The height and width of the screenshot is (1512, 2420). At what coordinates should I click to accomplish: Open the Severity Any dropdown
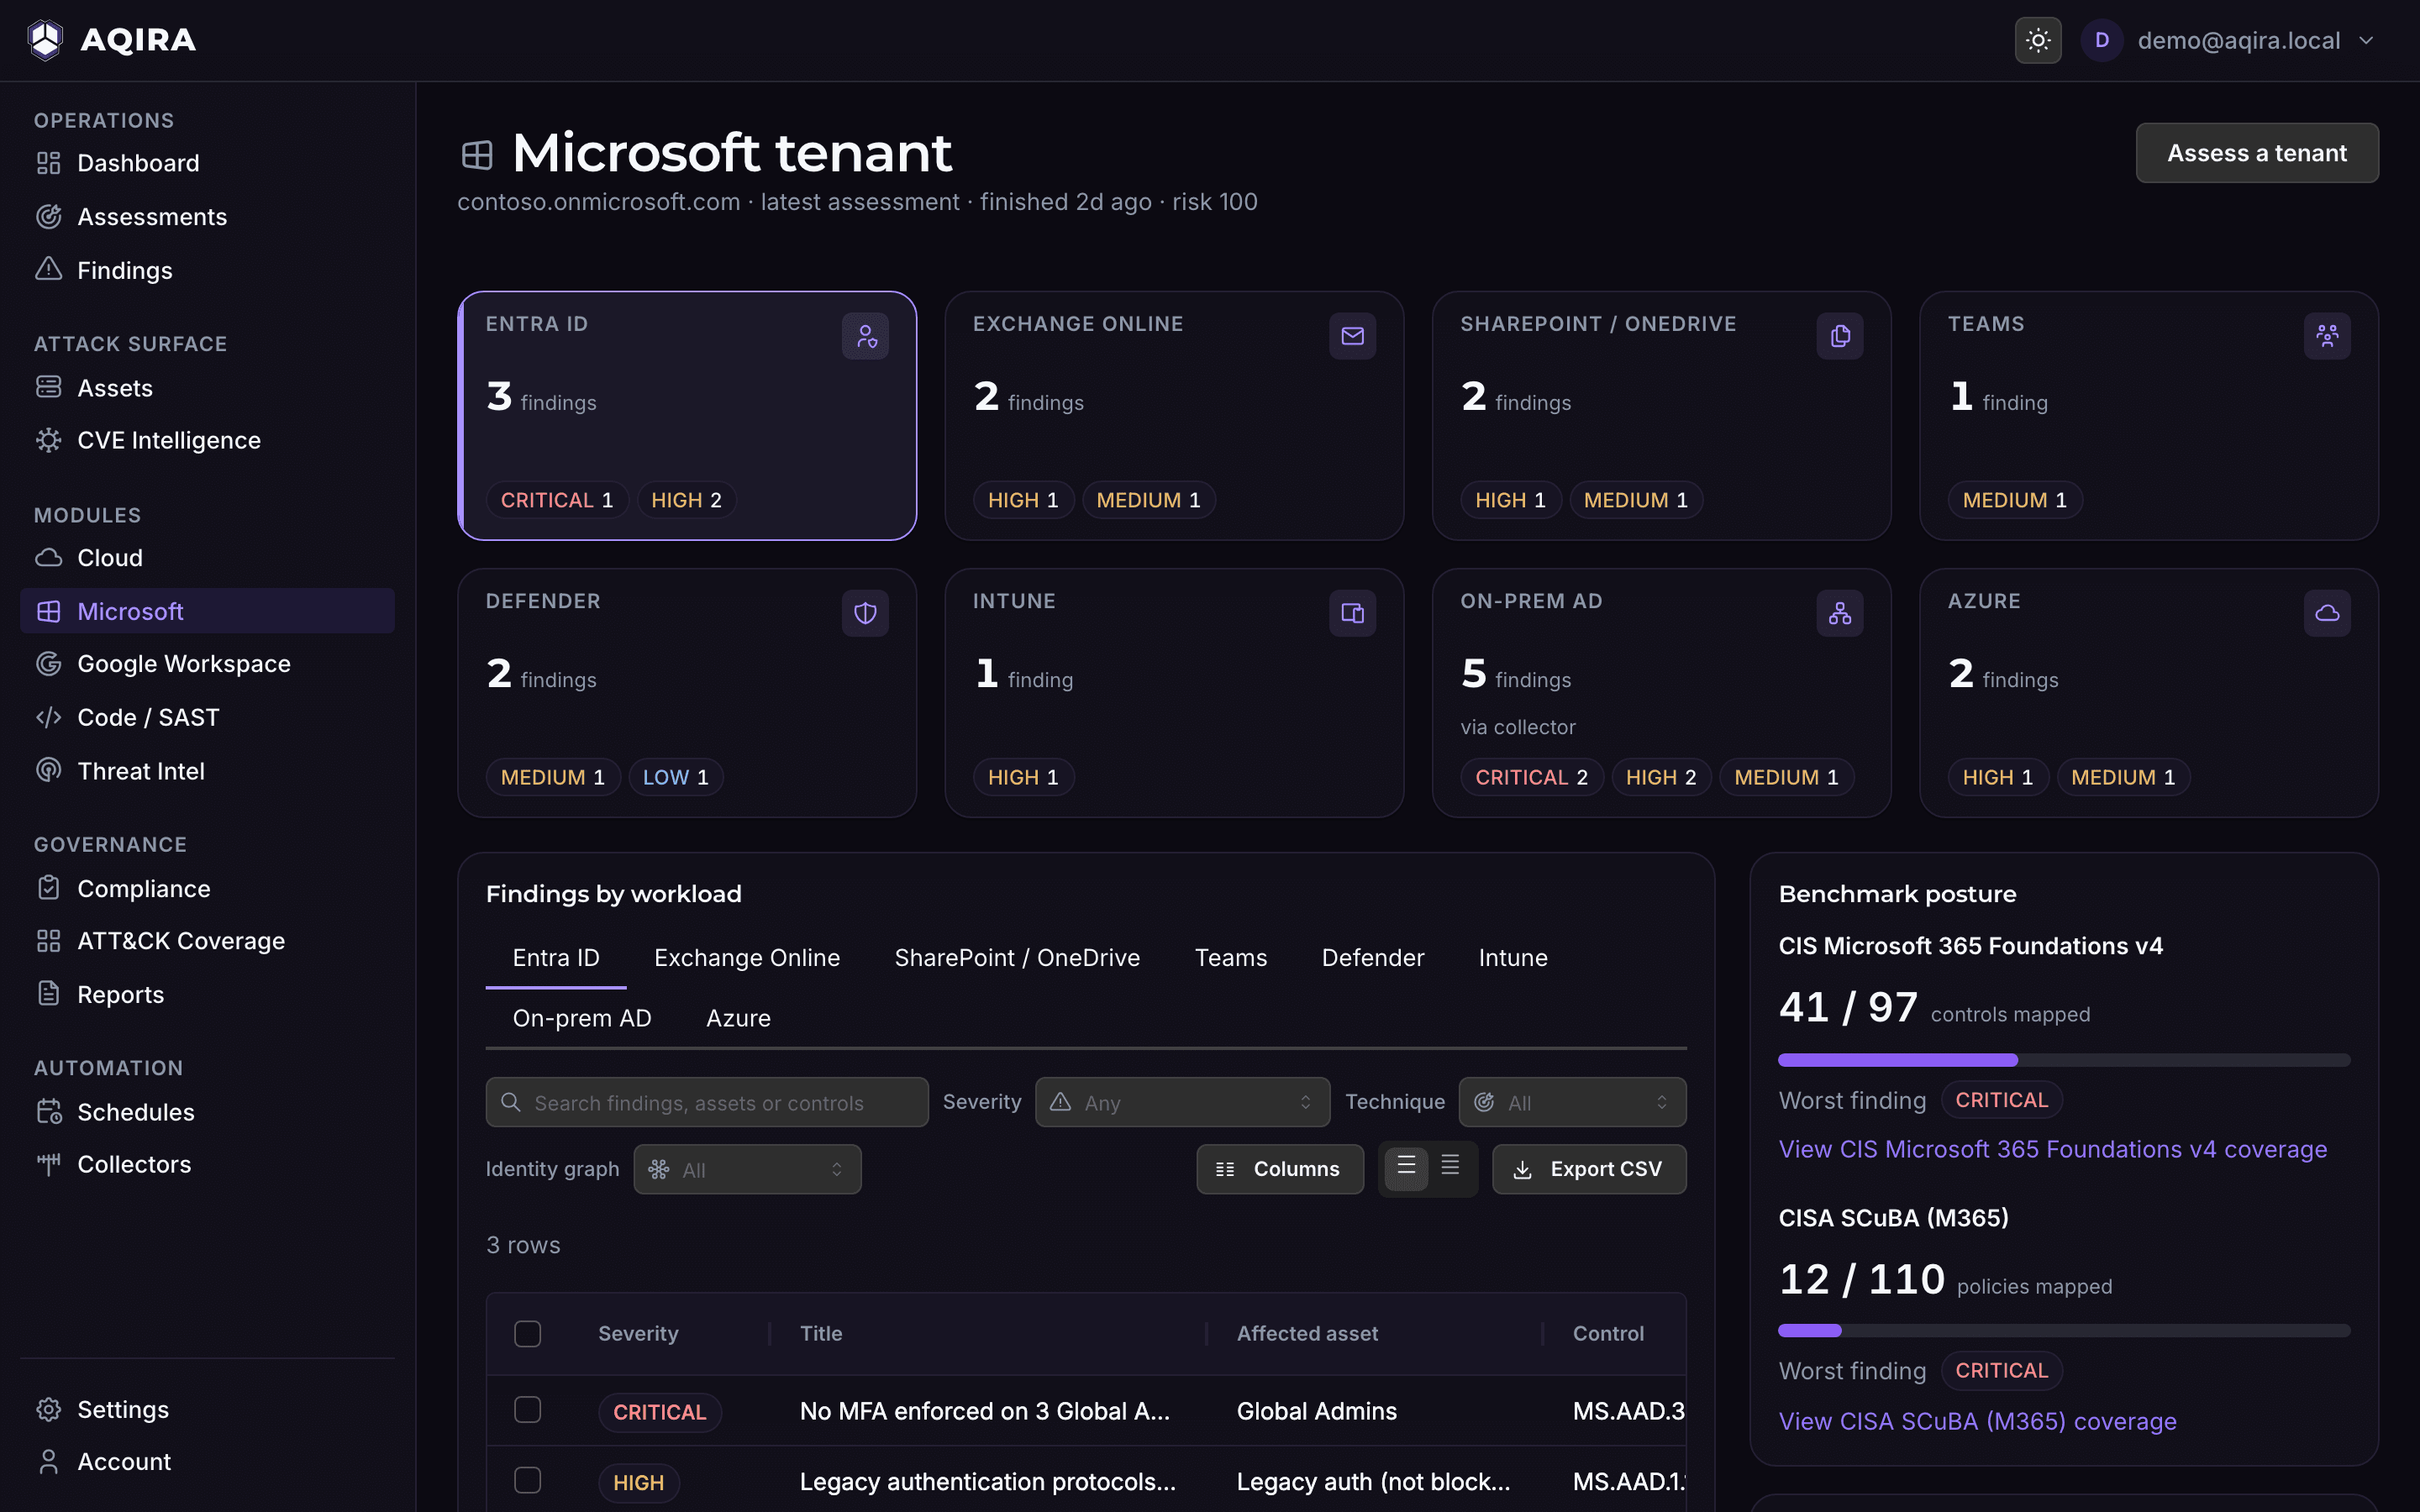coord(1182,1102)
